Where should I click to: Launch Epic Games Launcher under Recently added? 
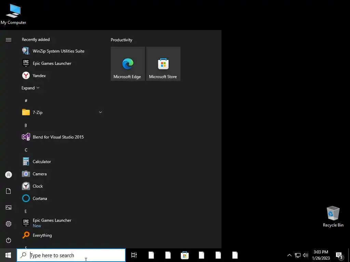(x=62, y=63)
